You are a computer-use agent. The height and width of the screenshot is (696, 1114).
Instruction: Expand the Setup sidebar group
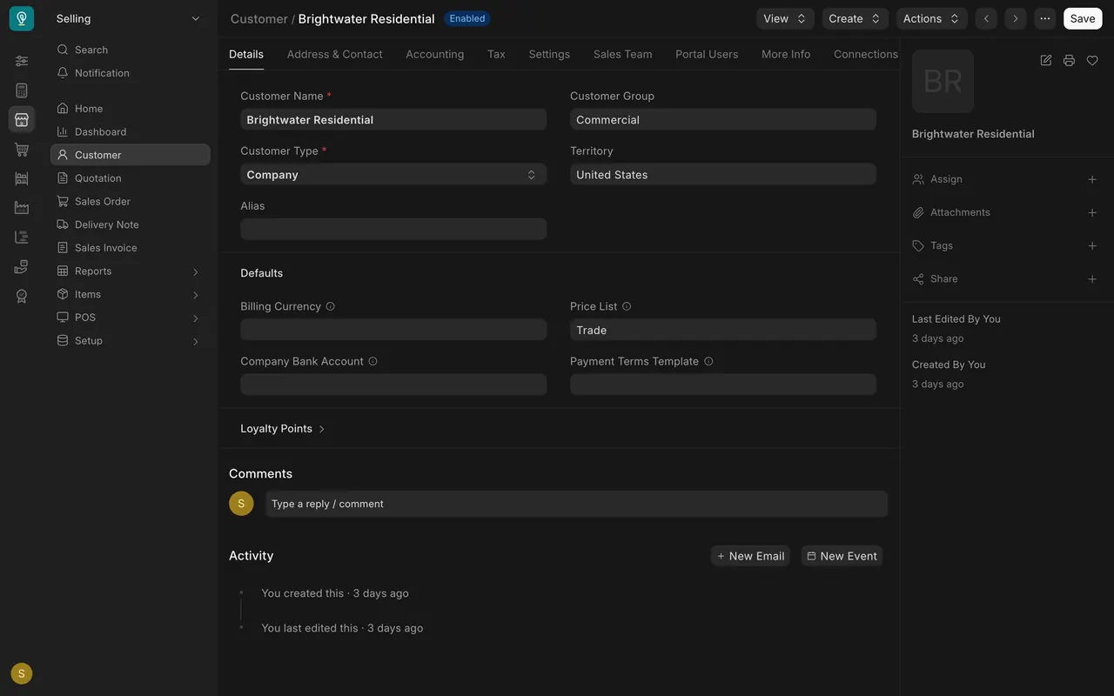pos(131,341)
